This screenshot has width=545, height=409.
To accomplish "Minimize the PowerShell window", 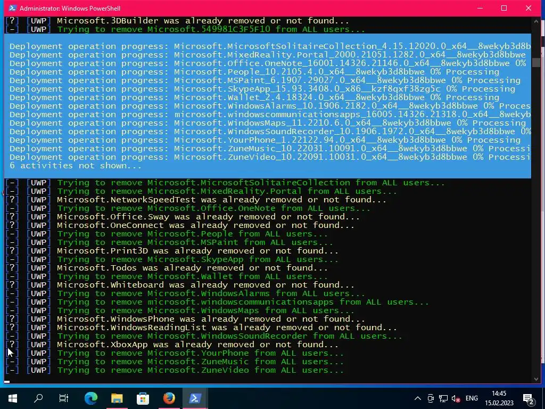I will point(480,8).
